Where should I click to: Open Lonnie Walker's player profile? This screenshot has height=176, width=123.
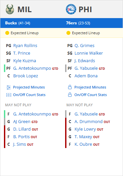[89, 53]
